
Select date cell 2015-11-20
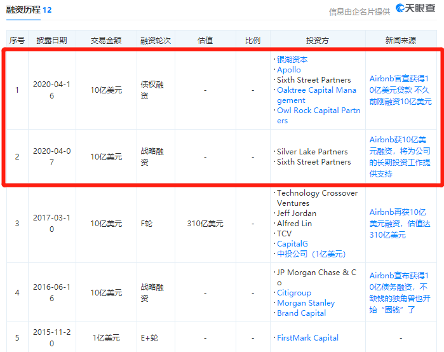[x=52, y=338]
